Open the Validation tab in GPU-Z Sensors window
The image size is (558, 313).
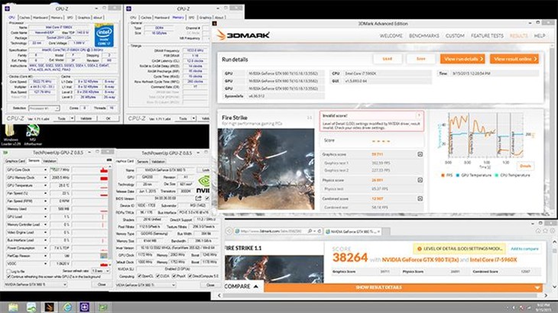50,161
